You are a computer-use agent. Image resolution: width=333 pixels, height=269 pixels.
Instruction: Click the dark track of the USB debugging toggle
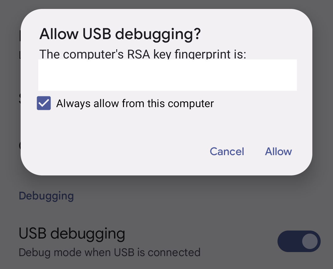coord(289,241)
